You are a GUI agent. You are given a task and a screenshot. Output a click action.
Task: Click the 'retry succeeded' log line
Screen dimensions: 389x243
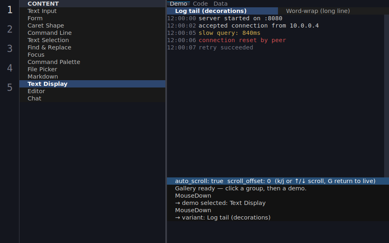tap(226, 47)
